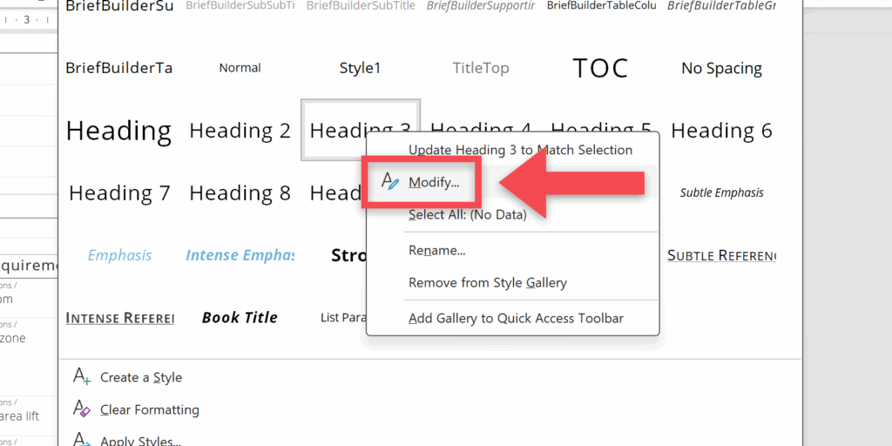Click the Clear Formatting eraser icon

pyautogui.click(x=82, y=409)
